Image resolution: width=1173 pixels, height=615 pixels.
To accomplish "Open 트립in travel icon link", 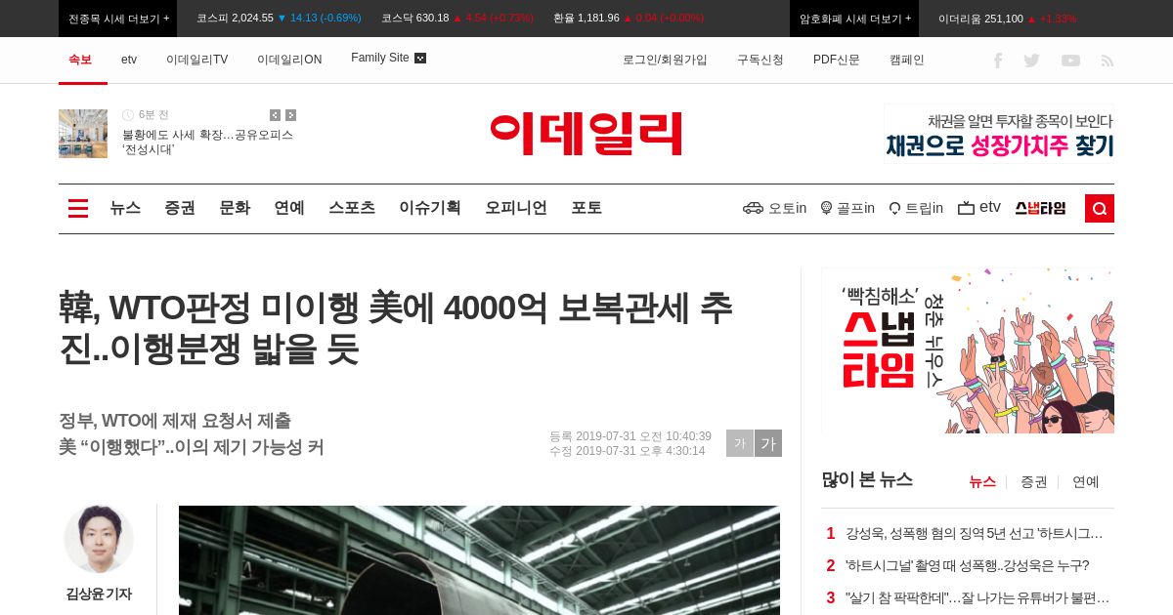I will (x=916, y=208).
